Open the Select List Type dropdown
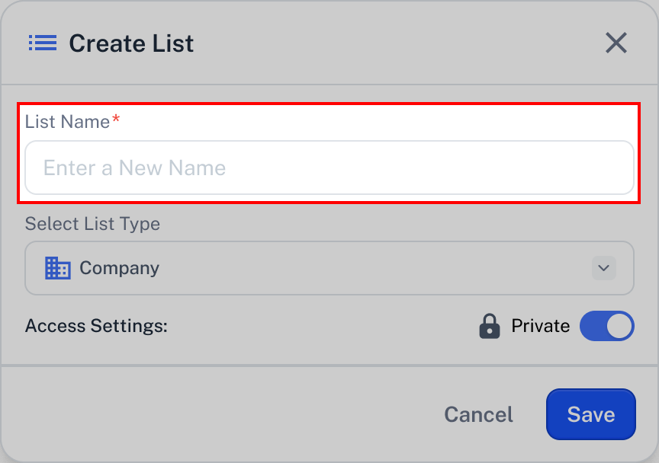The width and height of the screenshot is (659, 463). coord(329,268)
